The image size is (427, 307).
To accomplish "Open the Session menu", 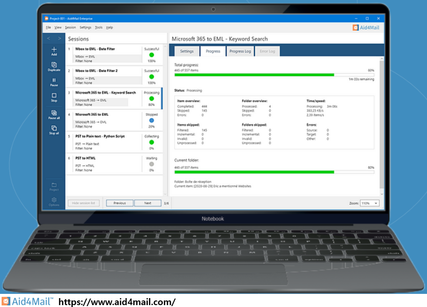I will point(70,28).
